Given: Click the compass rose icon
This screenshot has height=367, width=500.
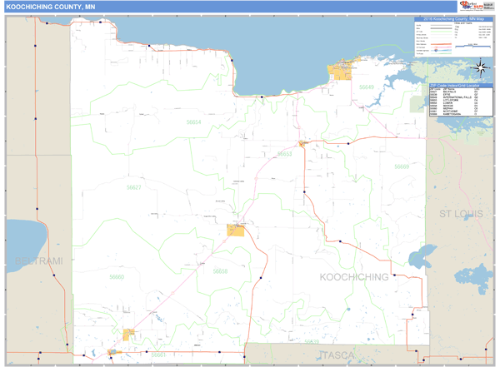Looking at the screenshot, I should coord(481,68).
